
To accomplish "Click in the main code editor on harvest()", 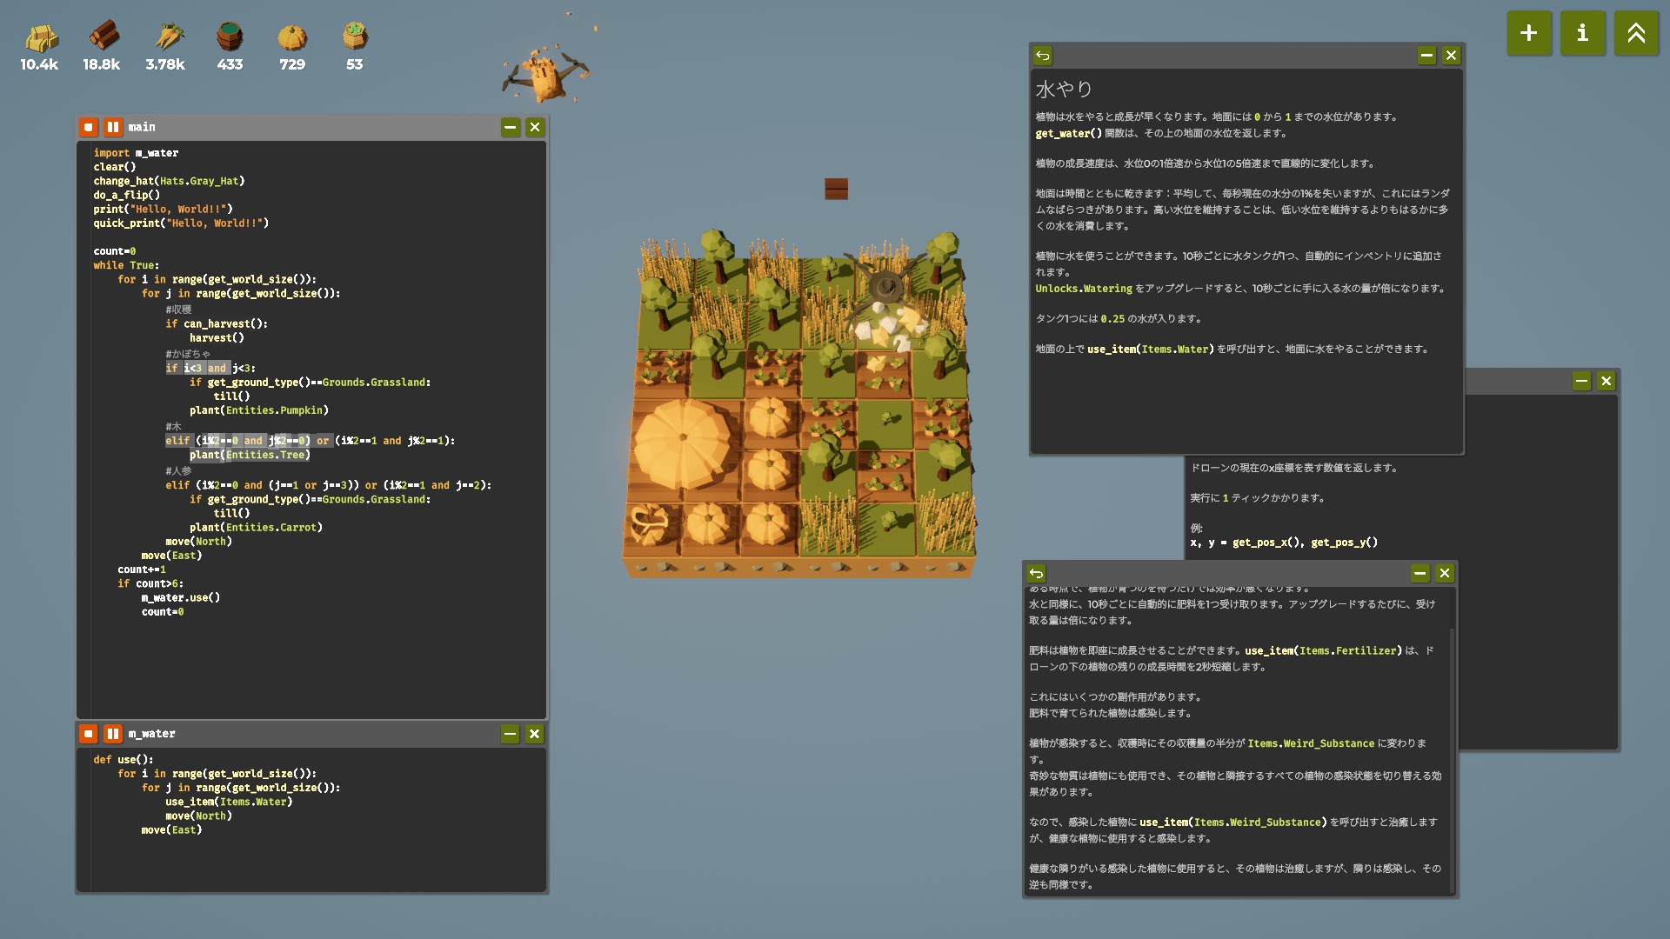I will tap(217, 337).
